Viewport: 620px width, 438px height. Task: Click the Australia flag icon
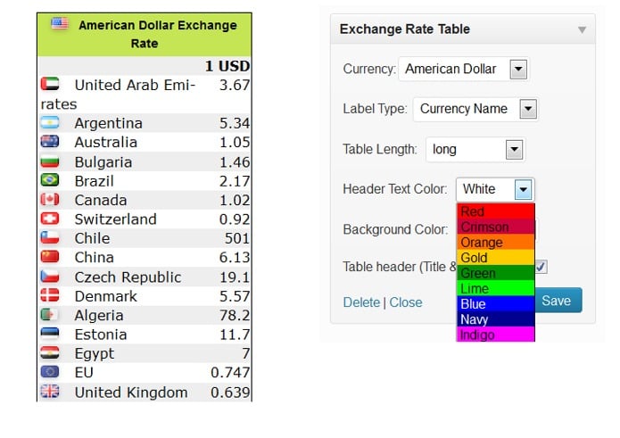(50, 141)
